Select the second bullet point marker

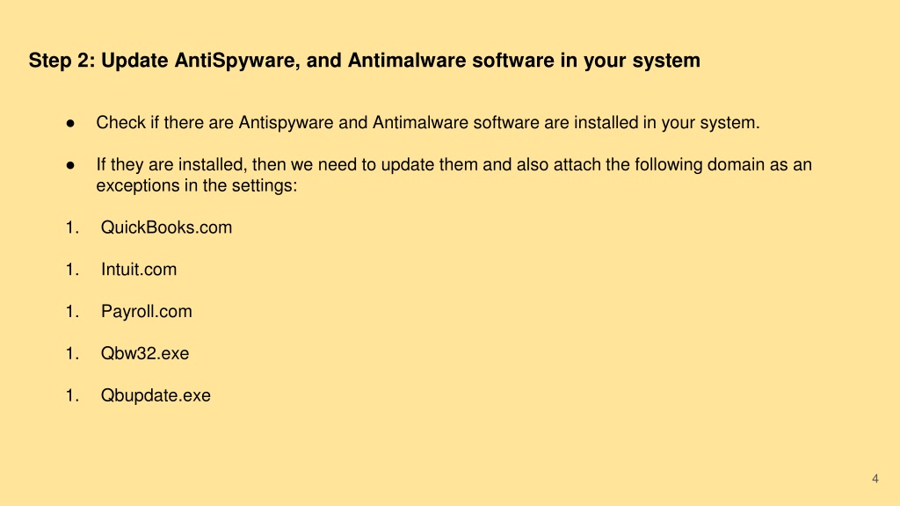[70, 165]
